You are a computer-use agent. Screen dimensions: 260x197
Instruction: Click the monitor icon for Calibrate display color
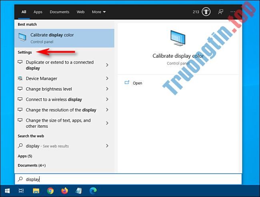click(x=22, y=37)
